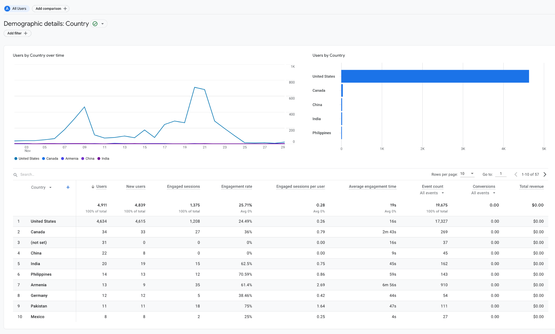This screenshot has height=334, width=555.
Task: Open All events dropdown under Conversions
Action: [x=483, y=193]
